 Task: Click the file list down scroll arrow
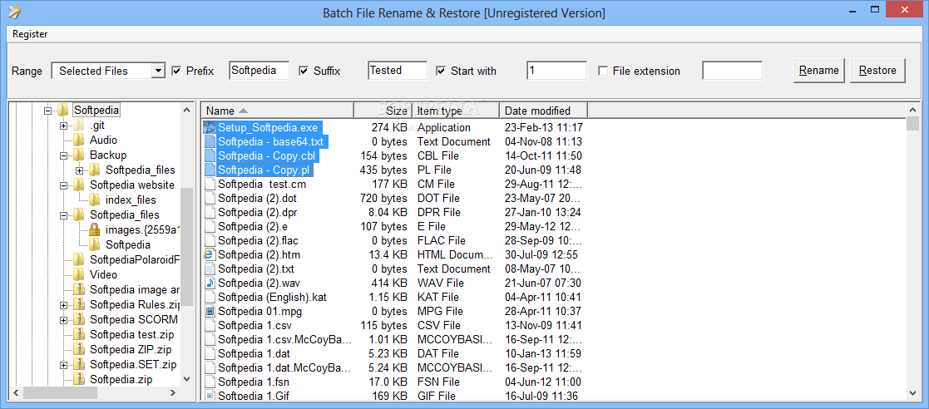tap(912, 392)
